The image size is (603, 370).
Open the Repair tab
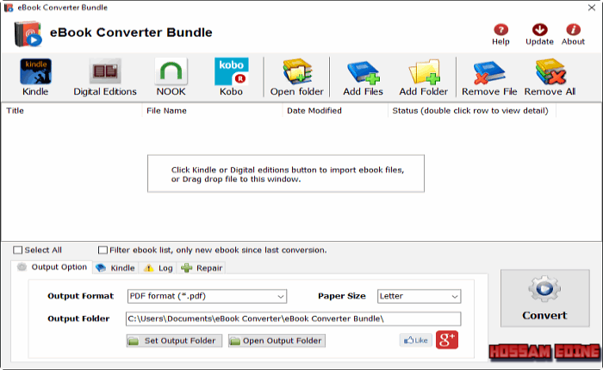(202, 268)
